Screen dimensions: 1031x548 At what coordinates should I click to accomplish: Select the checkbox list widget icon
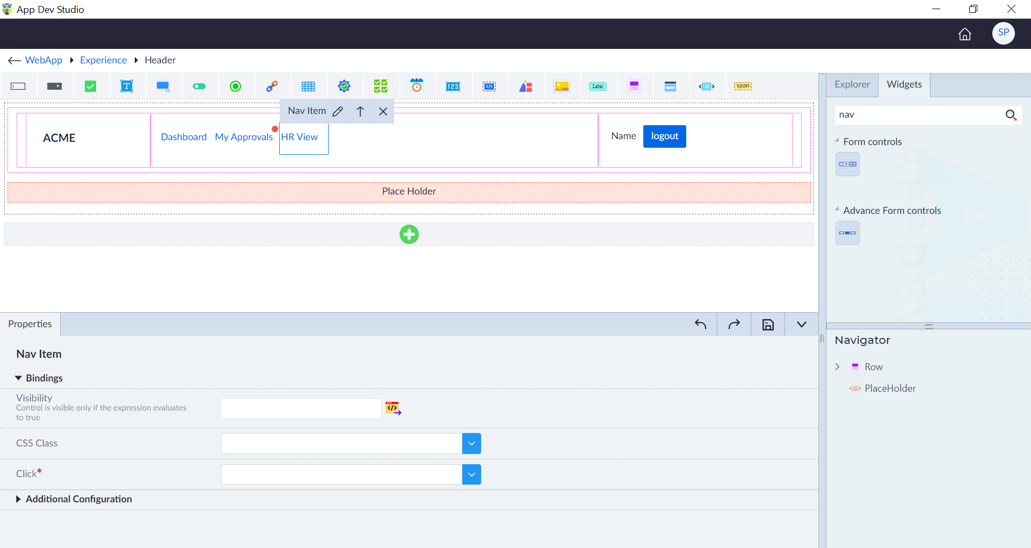point(381,86)
